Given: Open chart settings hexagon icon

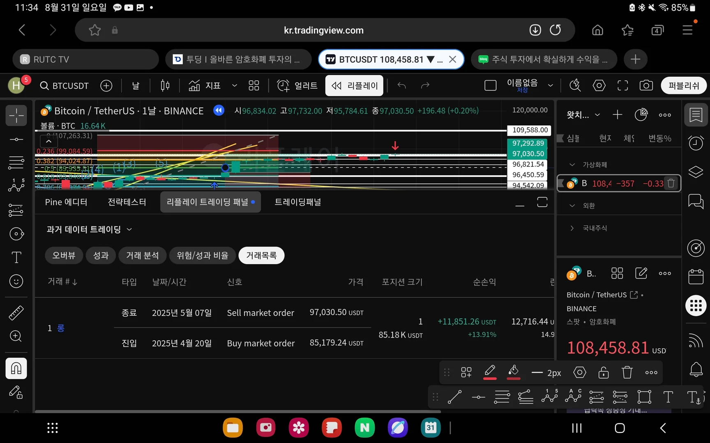Looking at the screenshot, I should pyautogui.click(x=599, y=85).
